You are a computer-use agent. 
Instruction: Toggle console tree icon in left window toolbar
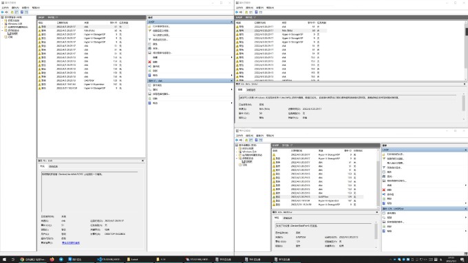pyautogui.click(x=17, y=12)
